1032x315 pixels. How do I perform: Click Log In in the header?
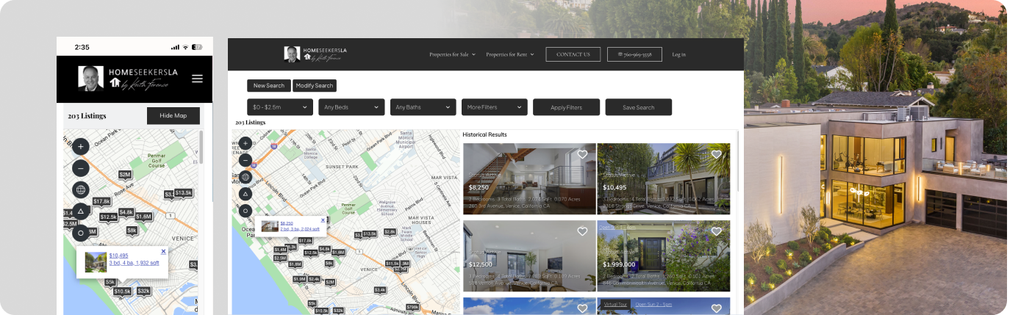point(678,54)
